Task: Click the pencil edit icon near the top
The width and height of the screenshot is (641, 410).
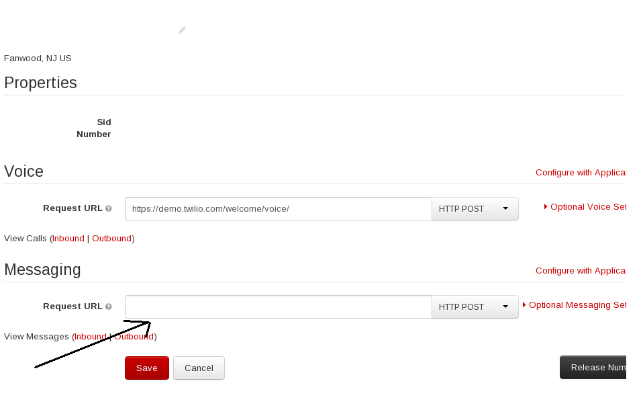Action: [183, 30]
